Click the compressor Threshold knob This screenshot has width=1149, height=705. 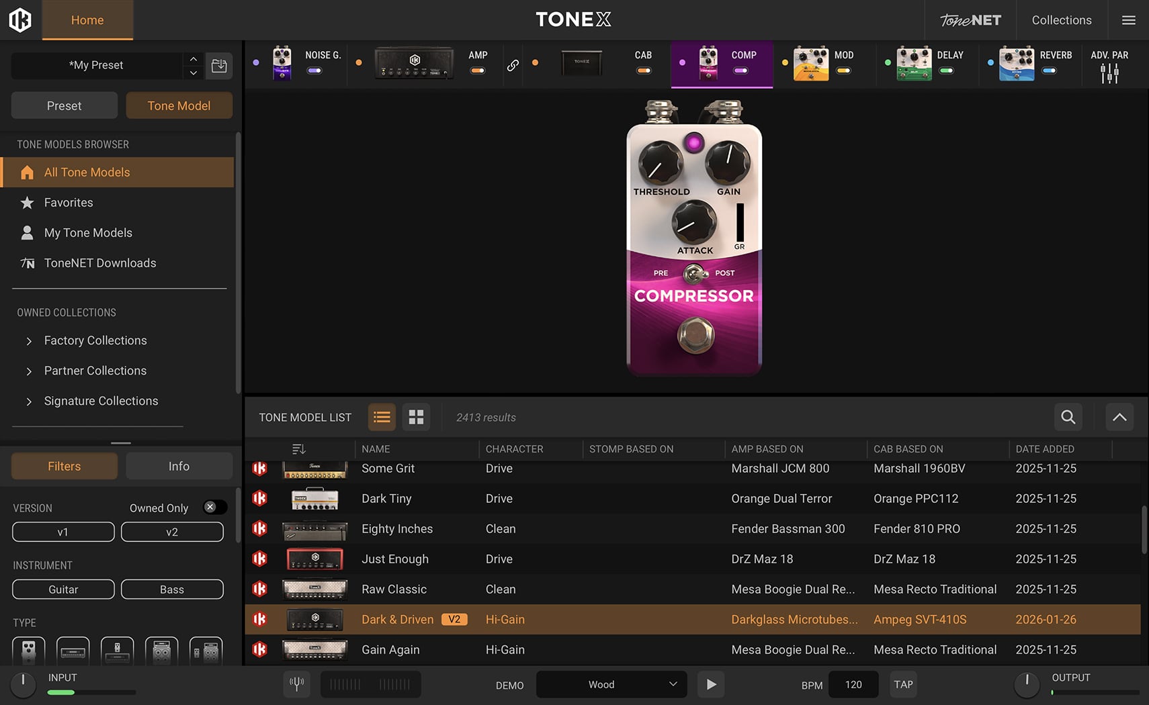click(660, 163)
